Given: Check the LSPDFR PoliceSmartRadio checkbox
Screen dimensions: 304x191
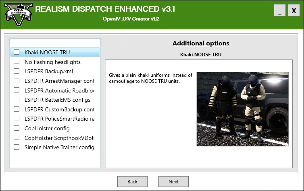Looking at the screenshot, I should coord(17,118).
